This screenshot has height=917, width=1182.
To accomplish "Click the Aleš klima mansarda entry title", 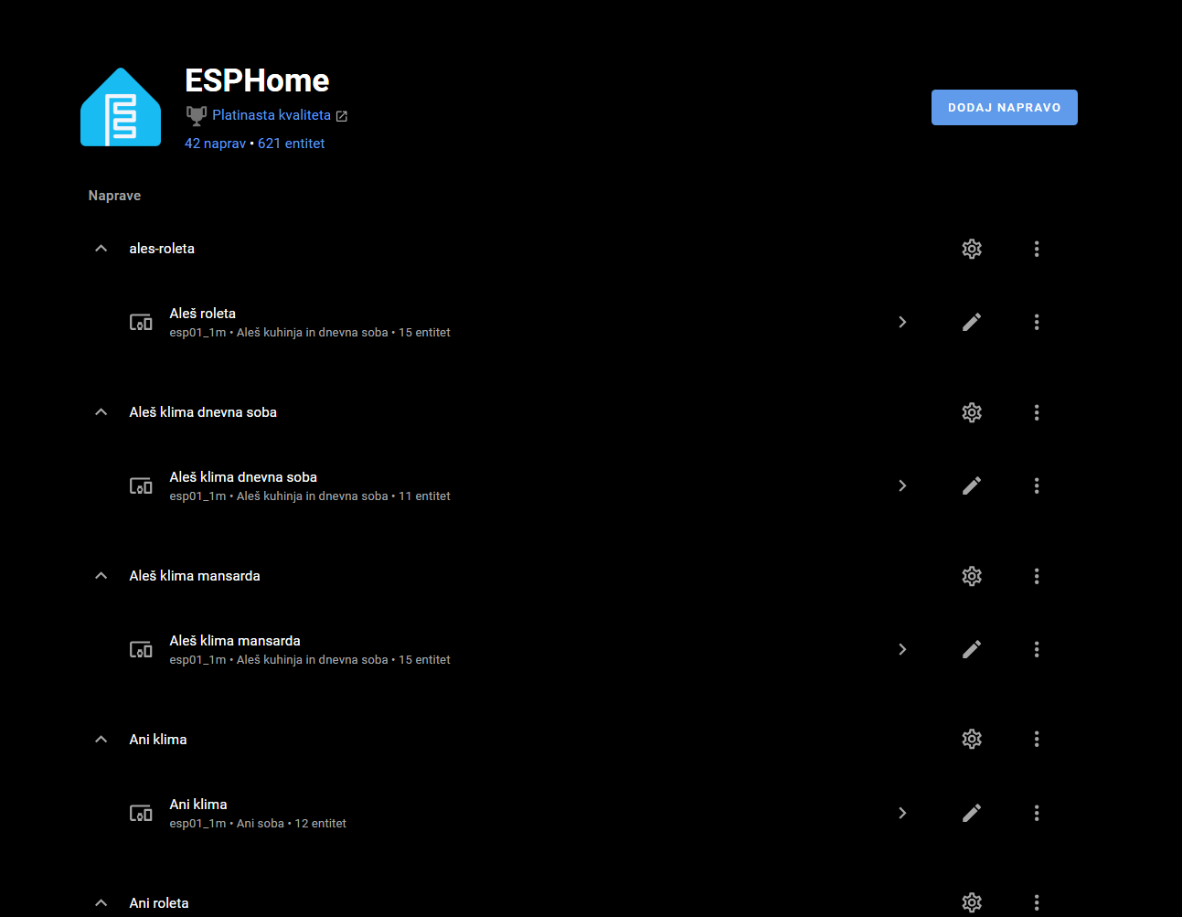I will (x=195, y=576).
